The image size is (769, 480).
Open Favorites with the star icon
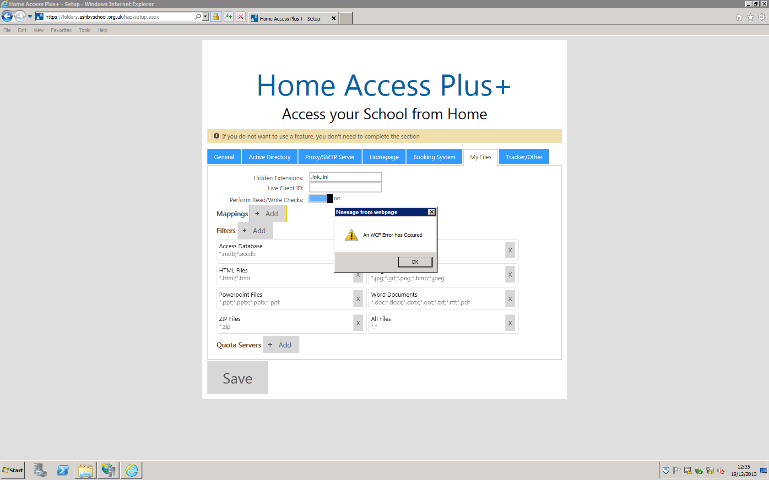click(x=750, y=17)
